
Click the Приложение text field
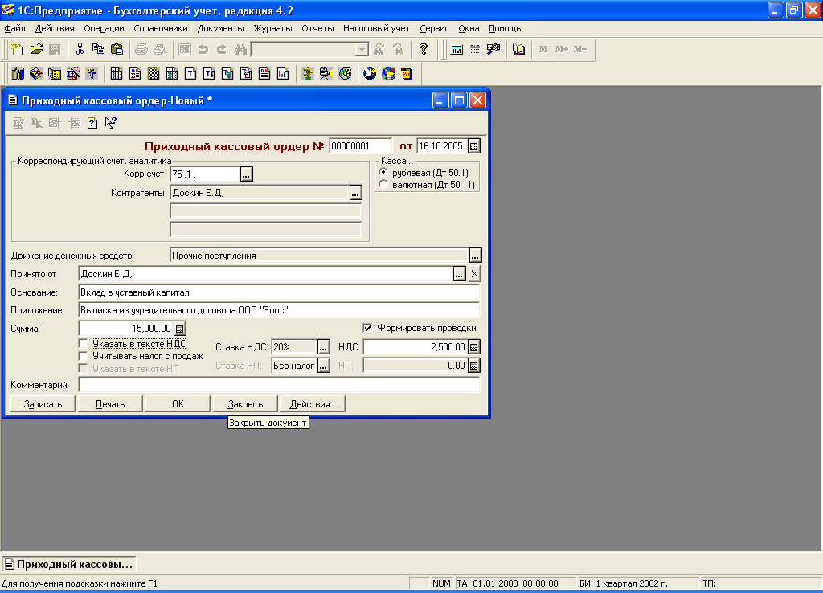click(x=279, y=310)
